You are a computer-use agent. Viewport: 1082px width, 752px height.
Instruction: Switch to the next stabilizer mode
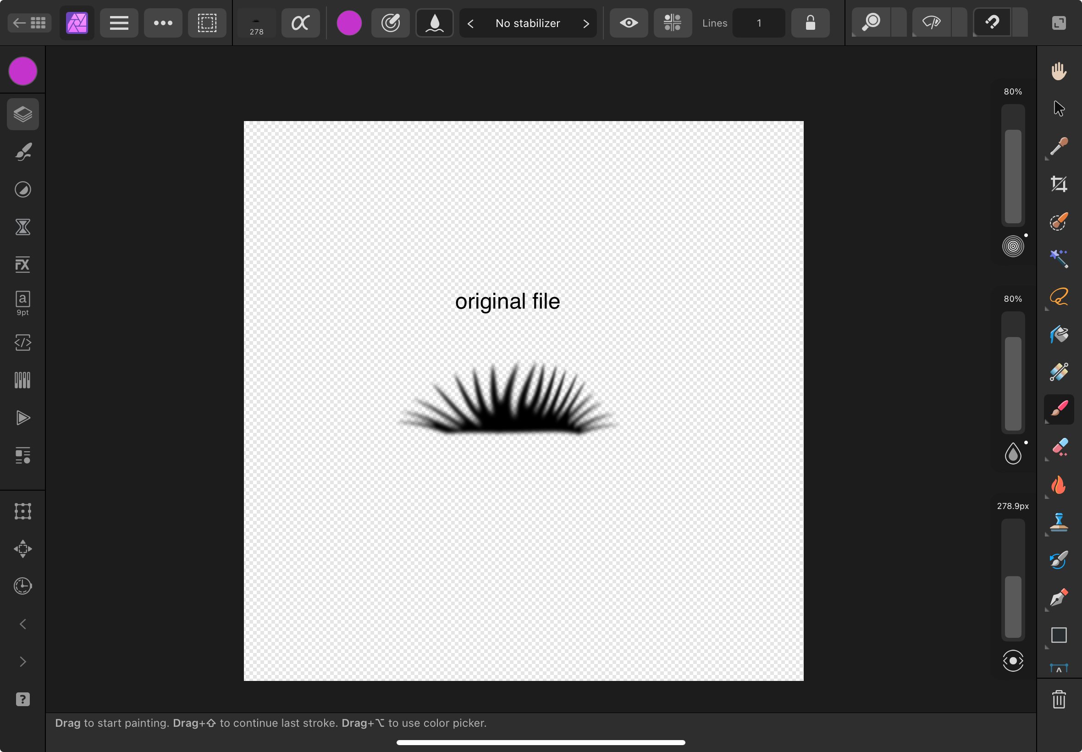pos(586,23)
